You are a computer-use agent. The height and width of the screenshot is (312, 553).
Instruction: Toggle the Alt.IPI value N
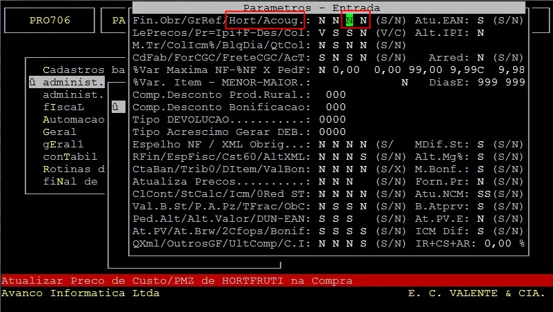480,32
